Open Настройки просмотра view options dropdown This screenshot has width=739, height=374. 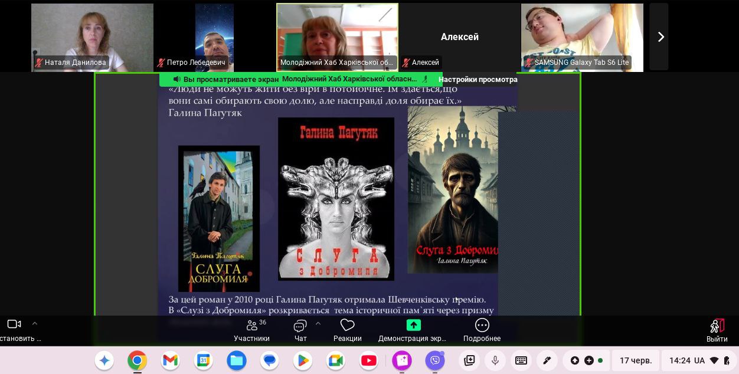point(478,80)
